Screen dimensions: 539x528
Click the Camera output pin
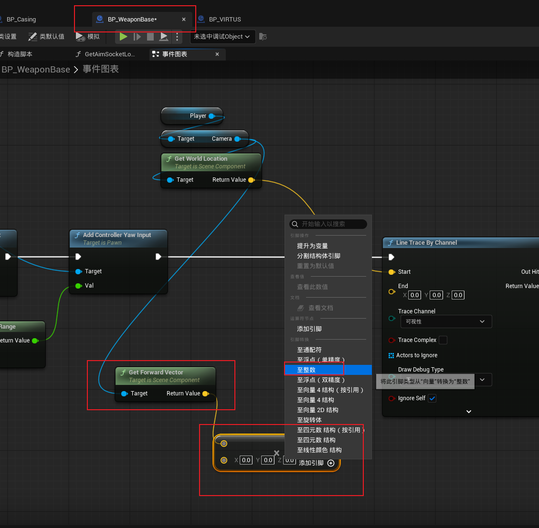[238, 139]
